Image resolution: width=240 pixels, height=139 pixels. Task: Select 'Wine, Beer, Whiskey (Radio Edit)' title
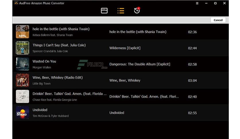57,78
